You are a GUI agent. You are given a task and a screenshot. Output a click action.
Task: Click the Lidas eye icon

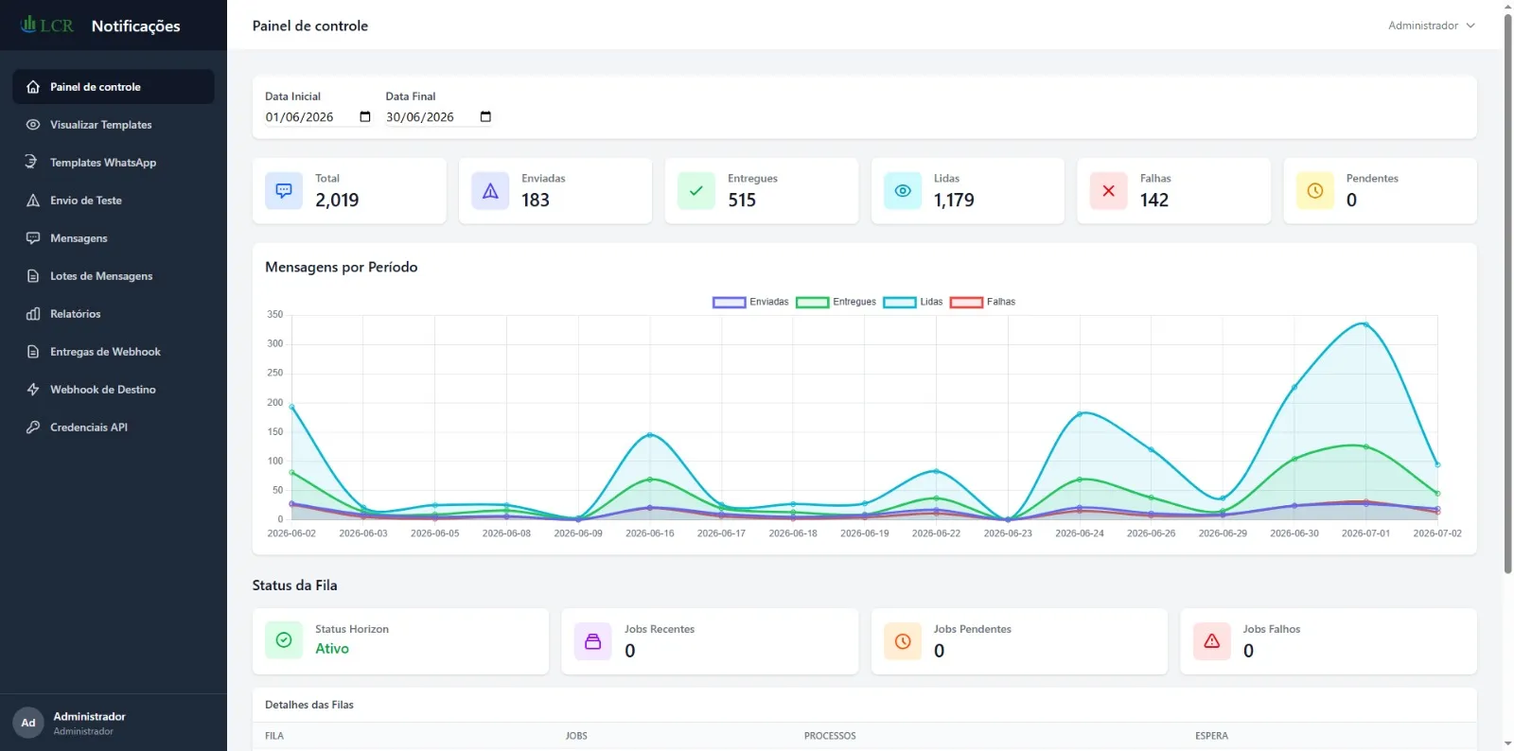click(903, 191)
